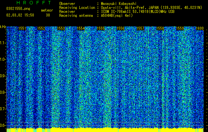Click the 0.6 kHz axis tick label
The height and width of the screenshot is (132, 208).
(x=3, y=125)
